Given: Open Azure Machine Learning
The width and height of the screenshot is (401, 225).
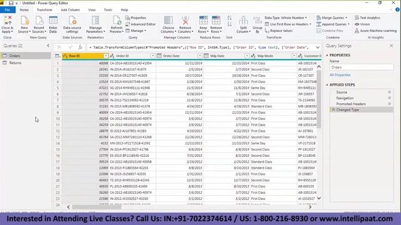Looking at the screenshot, I should click(x=375, y=31).
